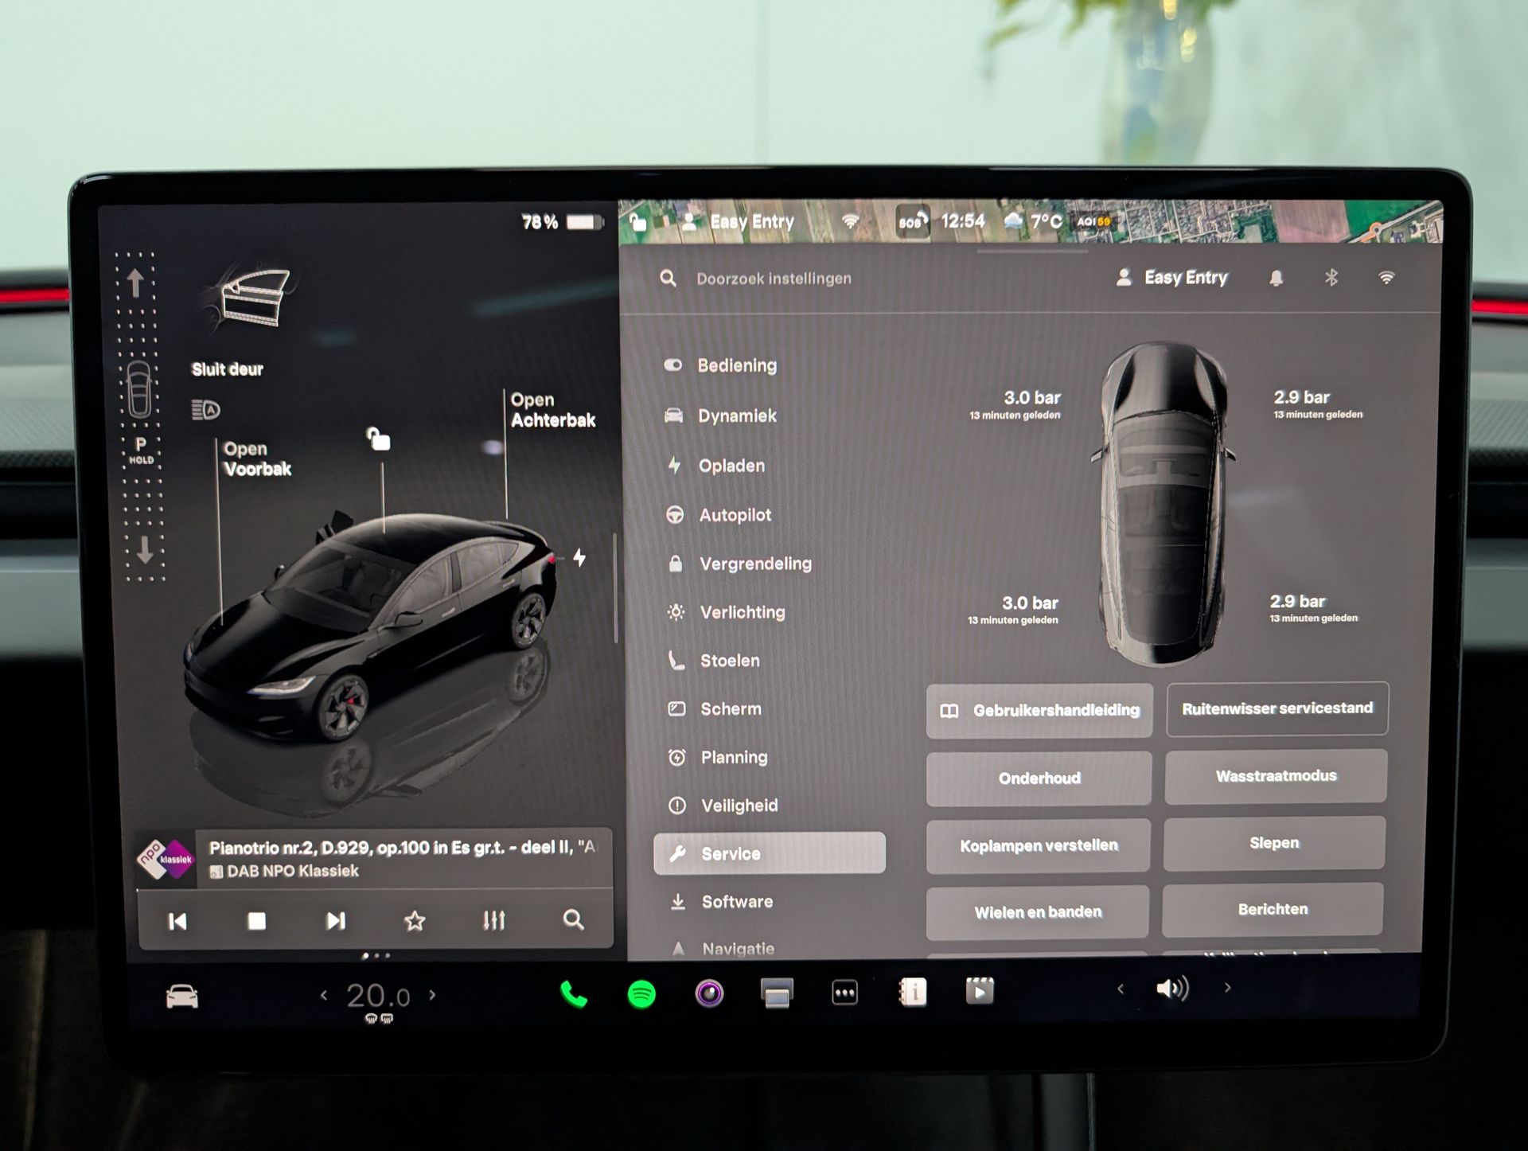The height and width of the screenshot is (1151, 1528).
Task: Select the Opladen settings menu item
Action: pos(731,466)
